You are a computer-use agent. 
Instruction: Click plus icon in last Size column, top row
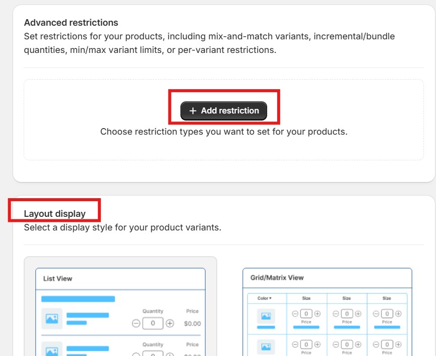398,314
